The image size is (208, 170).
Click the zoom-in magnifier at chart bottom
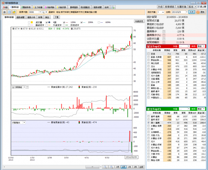tap(111, 167)
